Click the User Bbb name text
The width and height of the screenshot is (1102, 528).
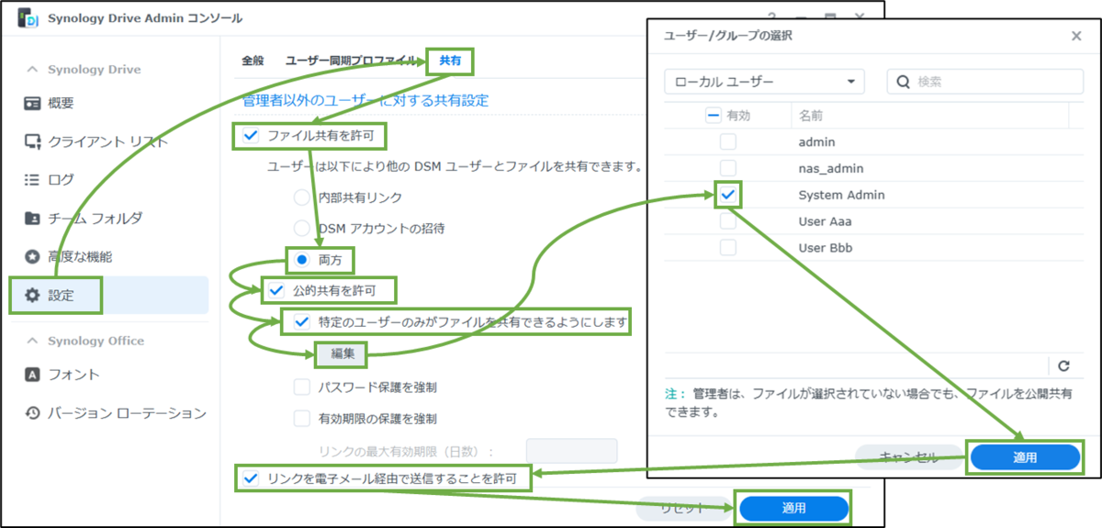pyautogui.click(x=827, y=249)
